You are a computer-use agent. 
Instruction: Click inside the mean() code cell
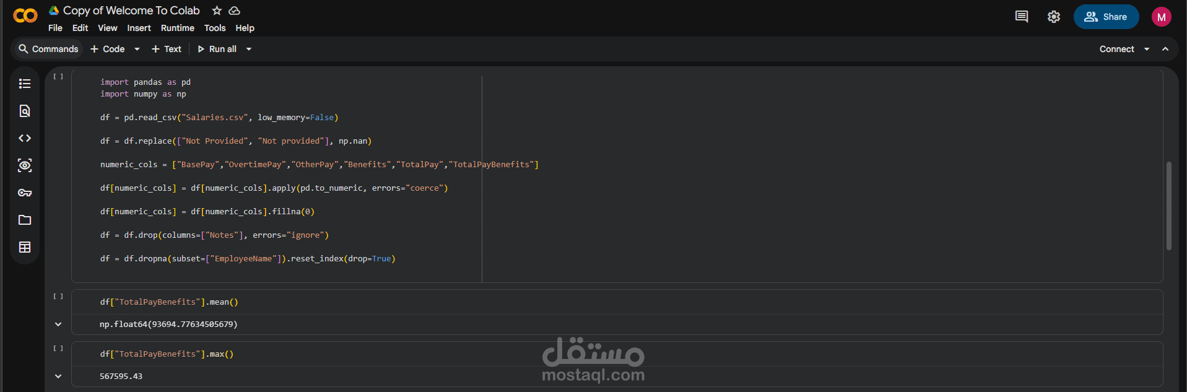[617, 302]
